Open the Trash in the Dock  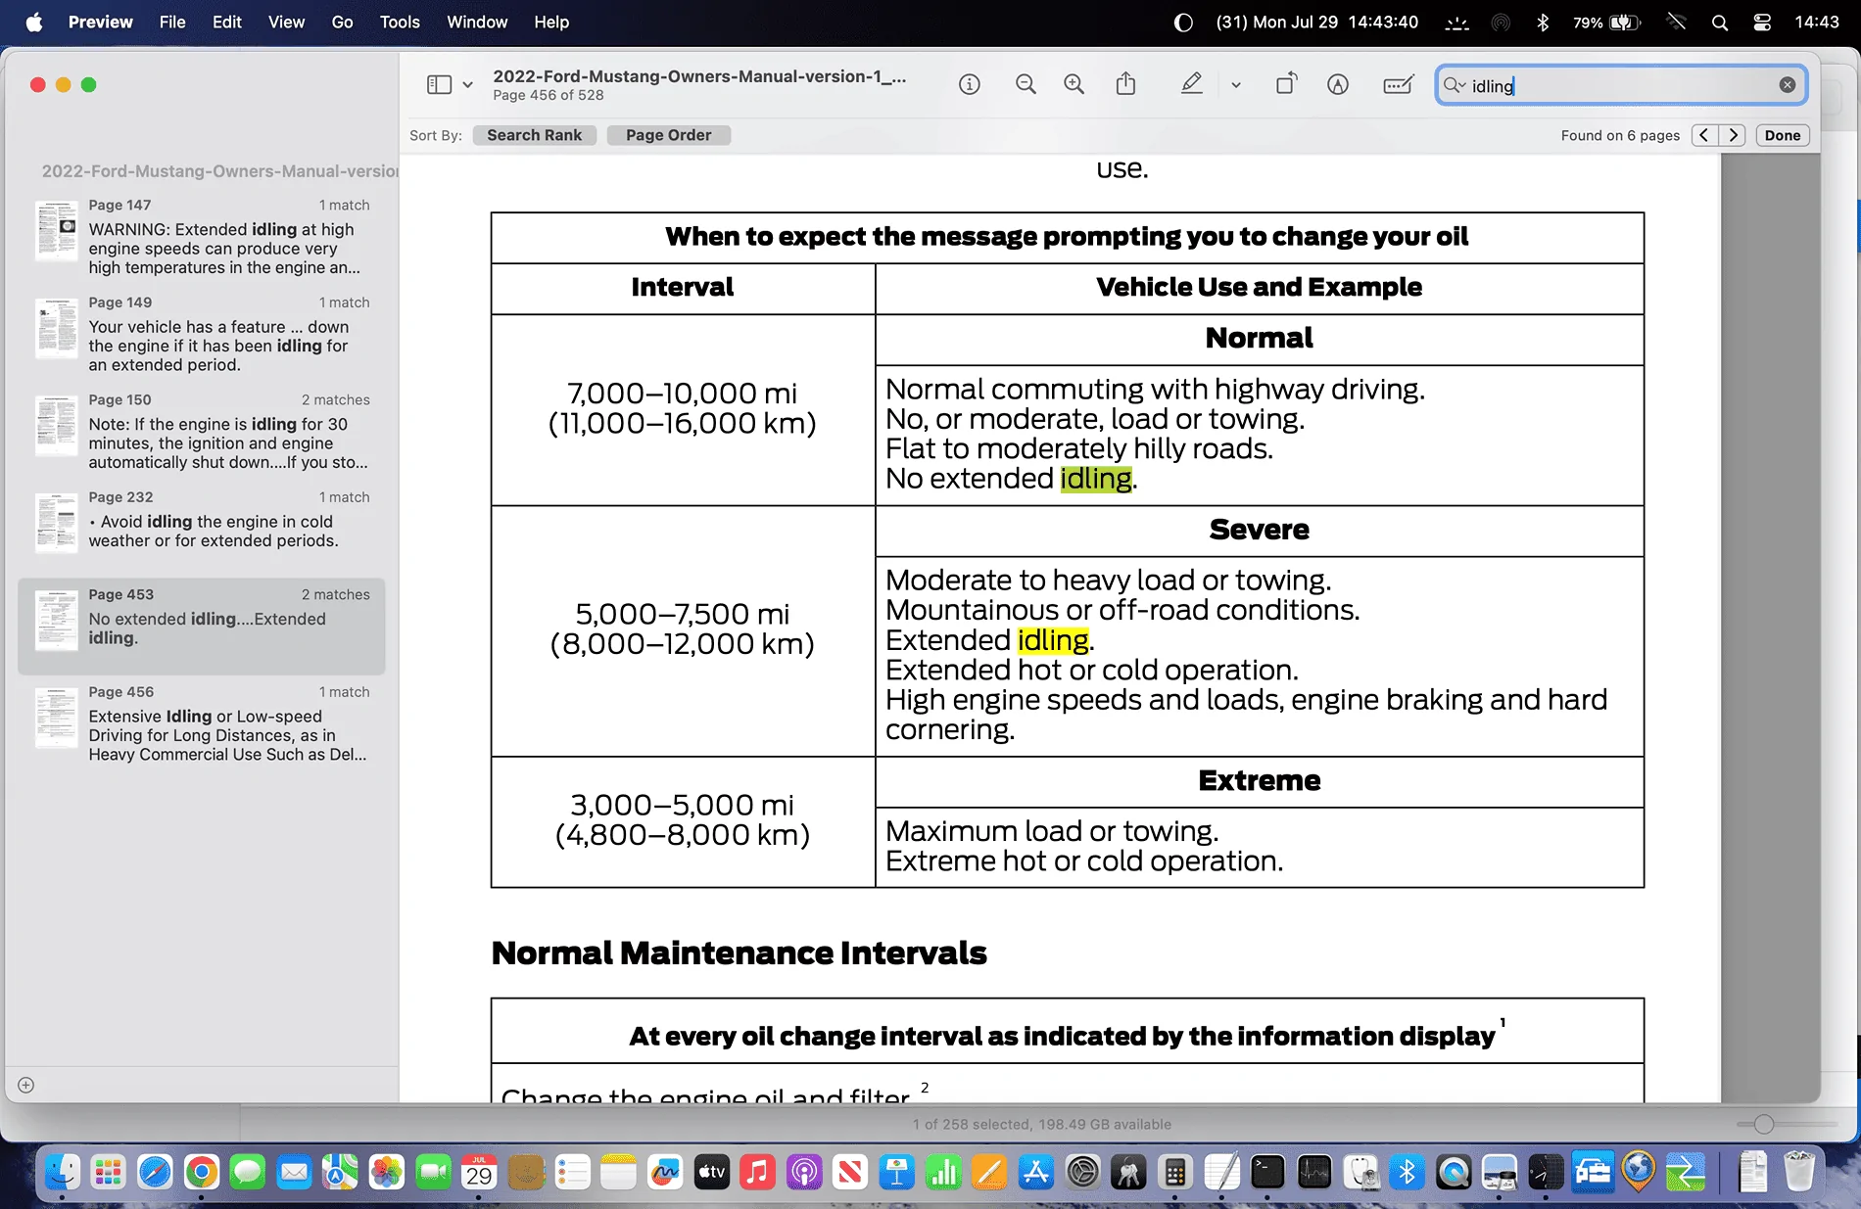(x=1799, y=1171)
